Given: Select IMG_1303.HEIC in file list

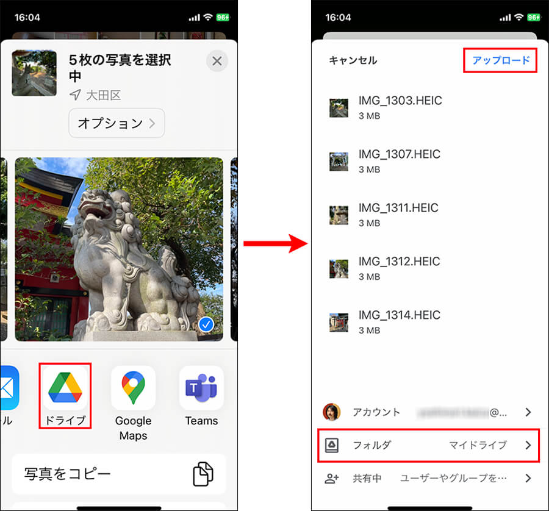Looking at the screenshot, I should 400,108.
